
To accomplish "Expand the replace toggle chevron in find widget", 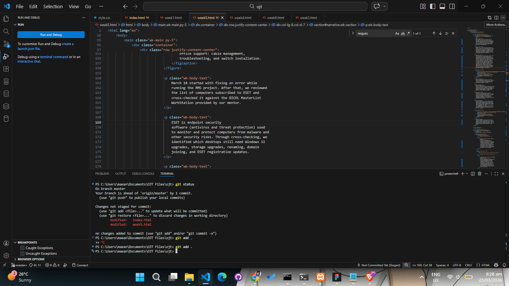I will 352,34.
